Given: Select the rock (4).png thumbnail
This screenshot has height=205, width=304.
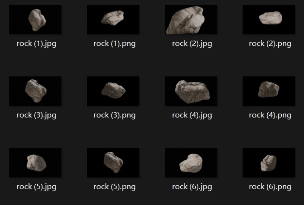Looking at the screenshot, I should [x=269, y=91].
